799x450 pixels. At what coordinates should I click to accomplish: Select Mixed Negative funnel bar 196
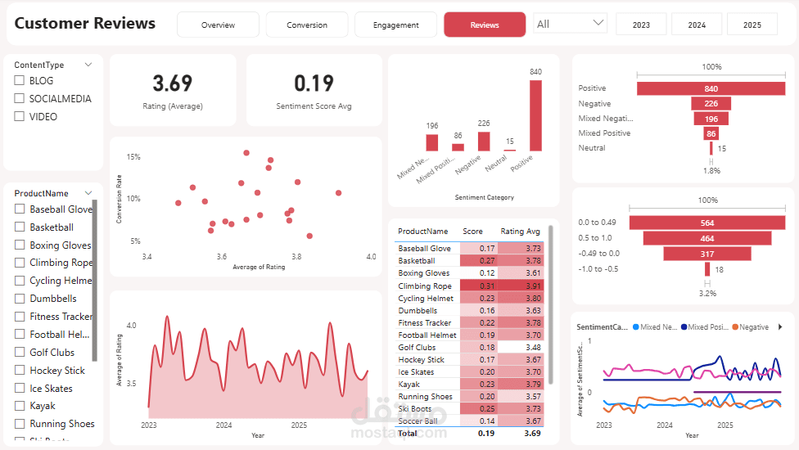(711, 119)
